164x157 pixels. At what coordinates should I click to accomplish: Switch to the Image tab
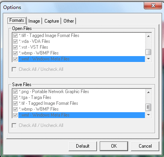point(34,21)
